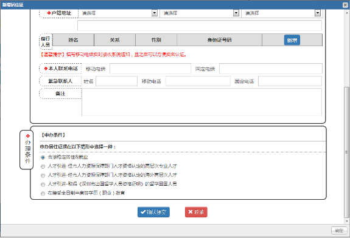
Task: Select 合法稳定居住&就业 radio option
Action: click(x=43, y=157)
